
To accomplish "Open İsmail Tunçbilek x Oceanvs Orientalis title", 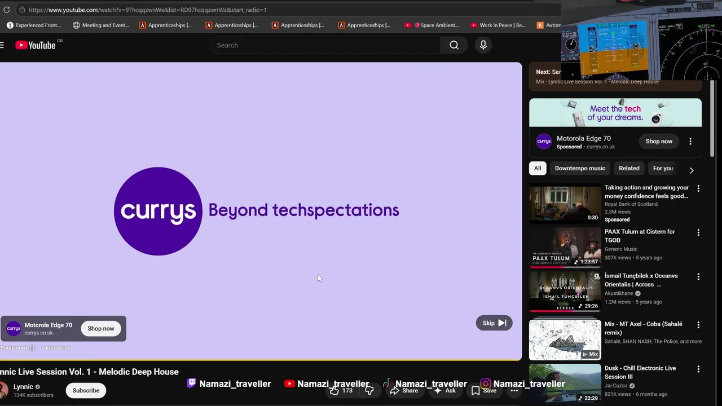I will point(641,280).
